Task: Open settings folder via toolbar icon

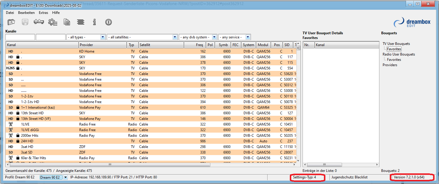Action: point(11,22)
